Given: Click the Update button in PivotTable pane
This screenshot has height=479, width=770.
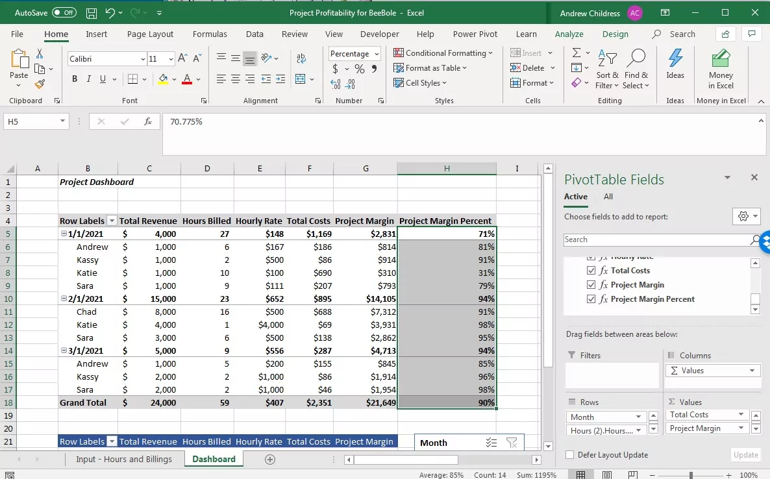Looking at the screenshot, I should click(x=745, y=455).
